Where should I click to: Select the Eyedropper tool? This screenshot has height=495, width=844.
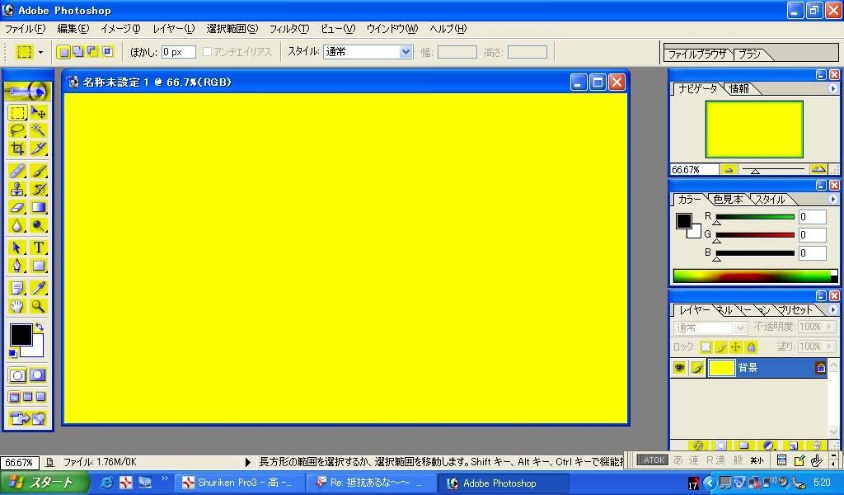(x=38, y=288)
